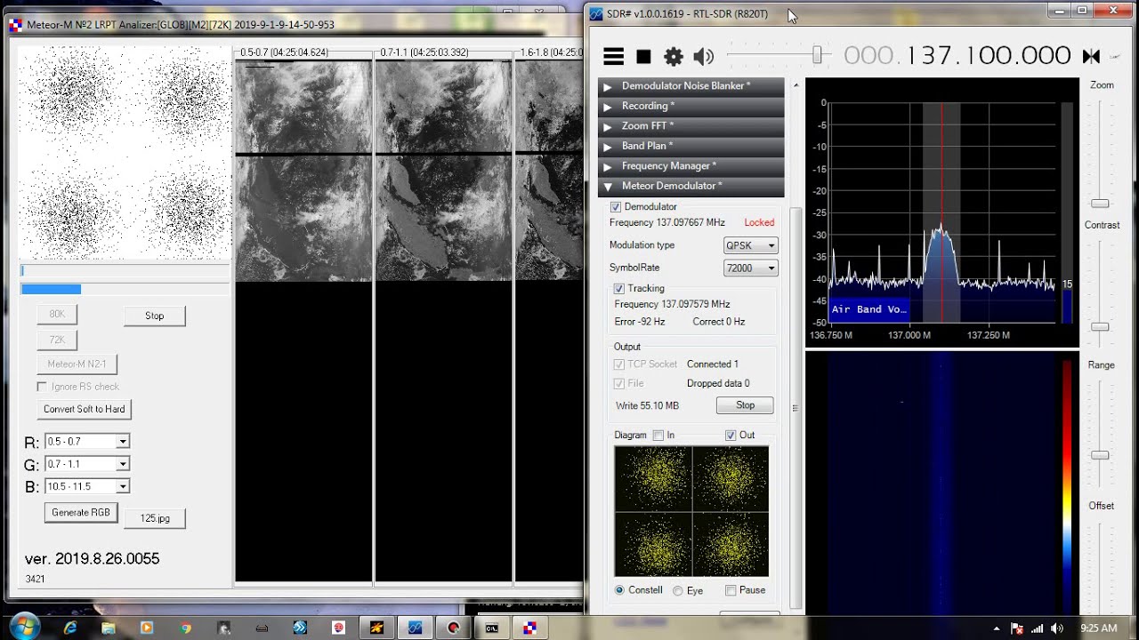Uncheck the Demodulator checkbox
Viewport: 1139px width, 640px height.
[616, 207]
